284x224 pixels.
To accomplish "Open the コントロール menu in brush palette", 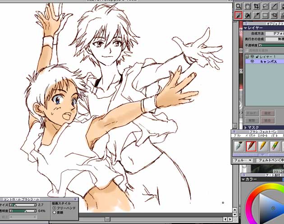I will 262,136.
